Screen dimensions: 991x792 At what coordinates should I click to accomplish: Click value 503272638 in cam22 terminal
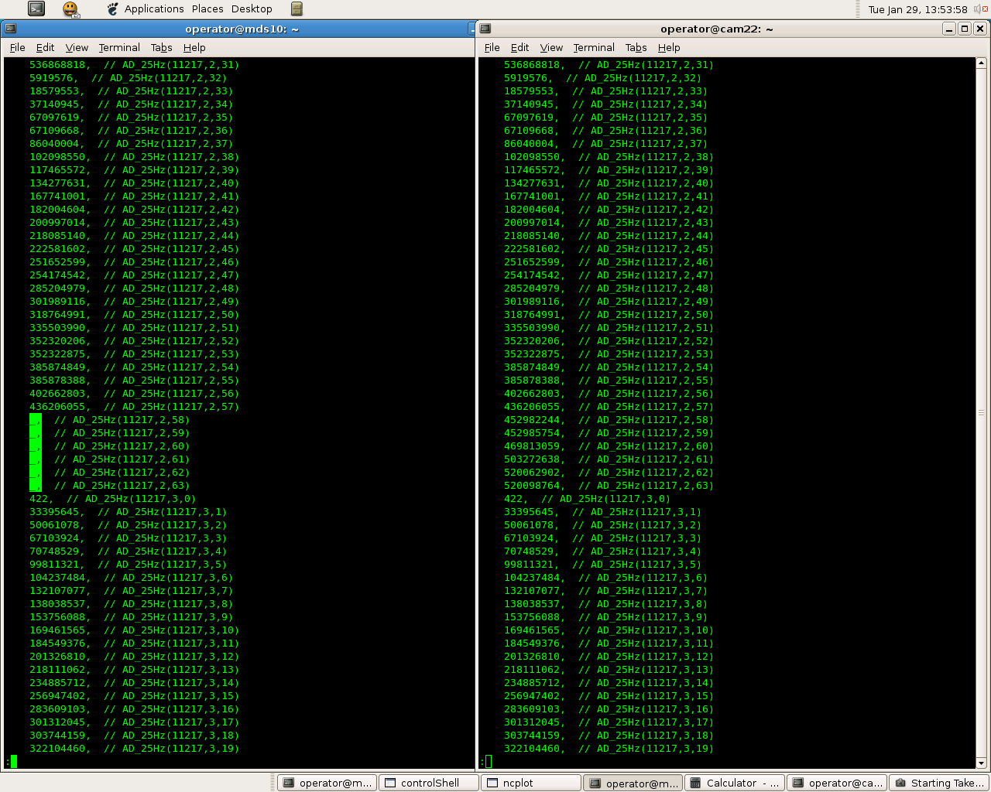point(532,459)
